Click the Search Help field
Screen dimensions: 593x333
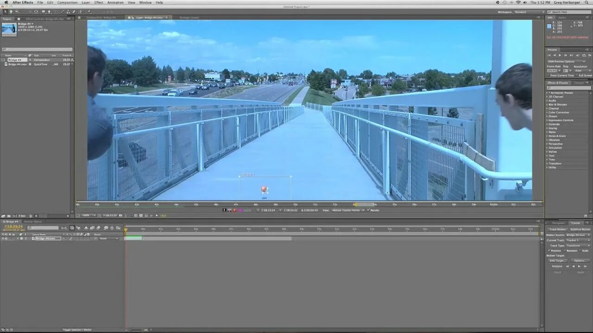(568, 12)
